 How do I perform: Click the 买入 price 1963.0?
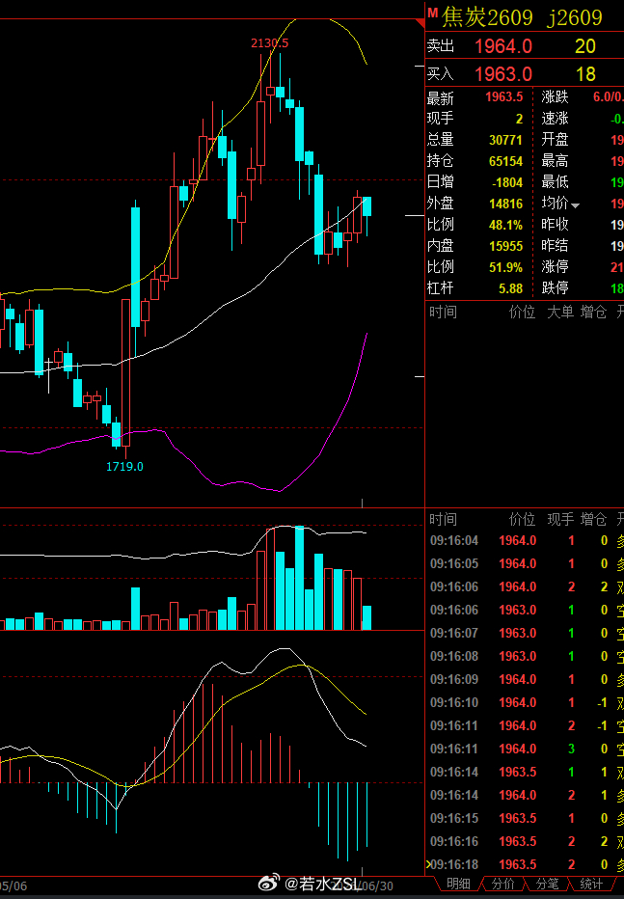coord(503,74)
